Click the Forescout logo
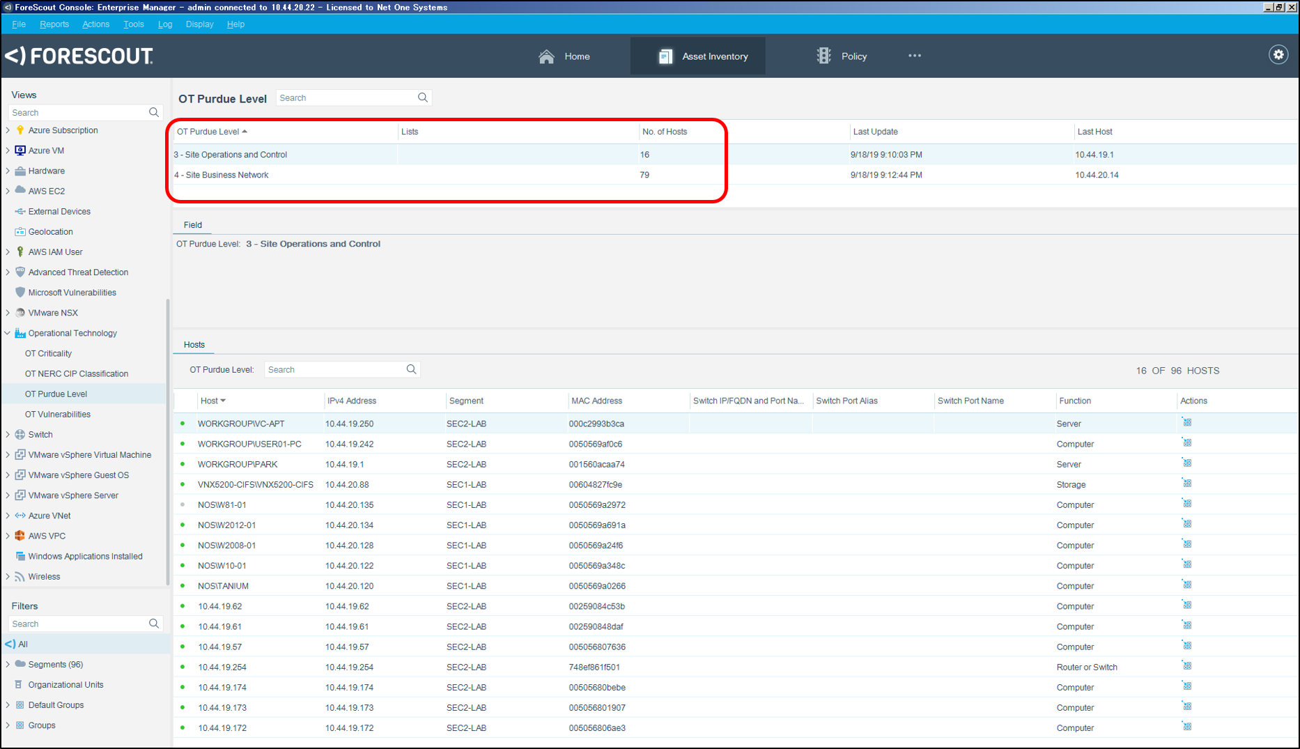Image resolution: width=1300 pixels, height=749 pixels. click(x=79, y=56)
